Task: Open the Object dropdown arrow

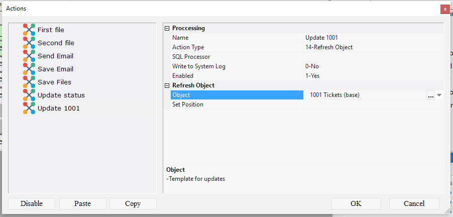Action: pyautogui.click(x=439, y=95)
